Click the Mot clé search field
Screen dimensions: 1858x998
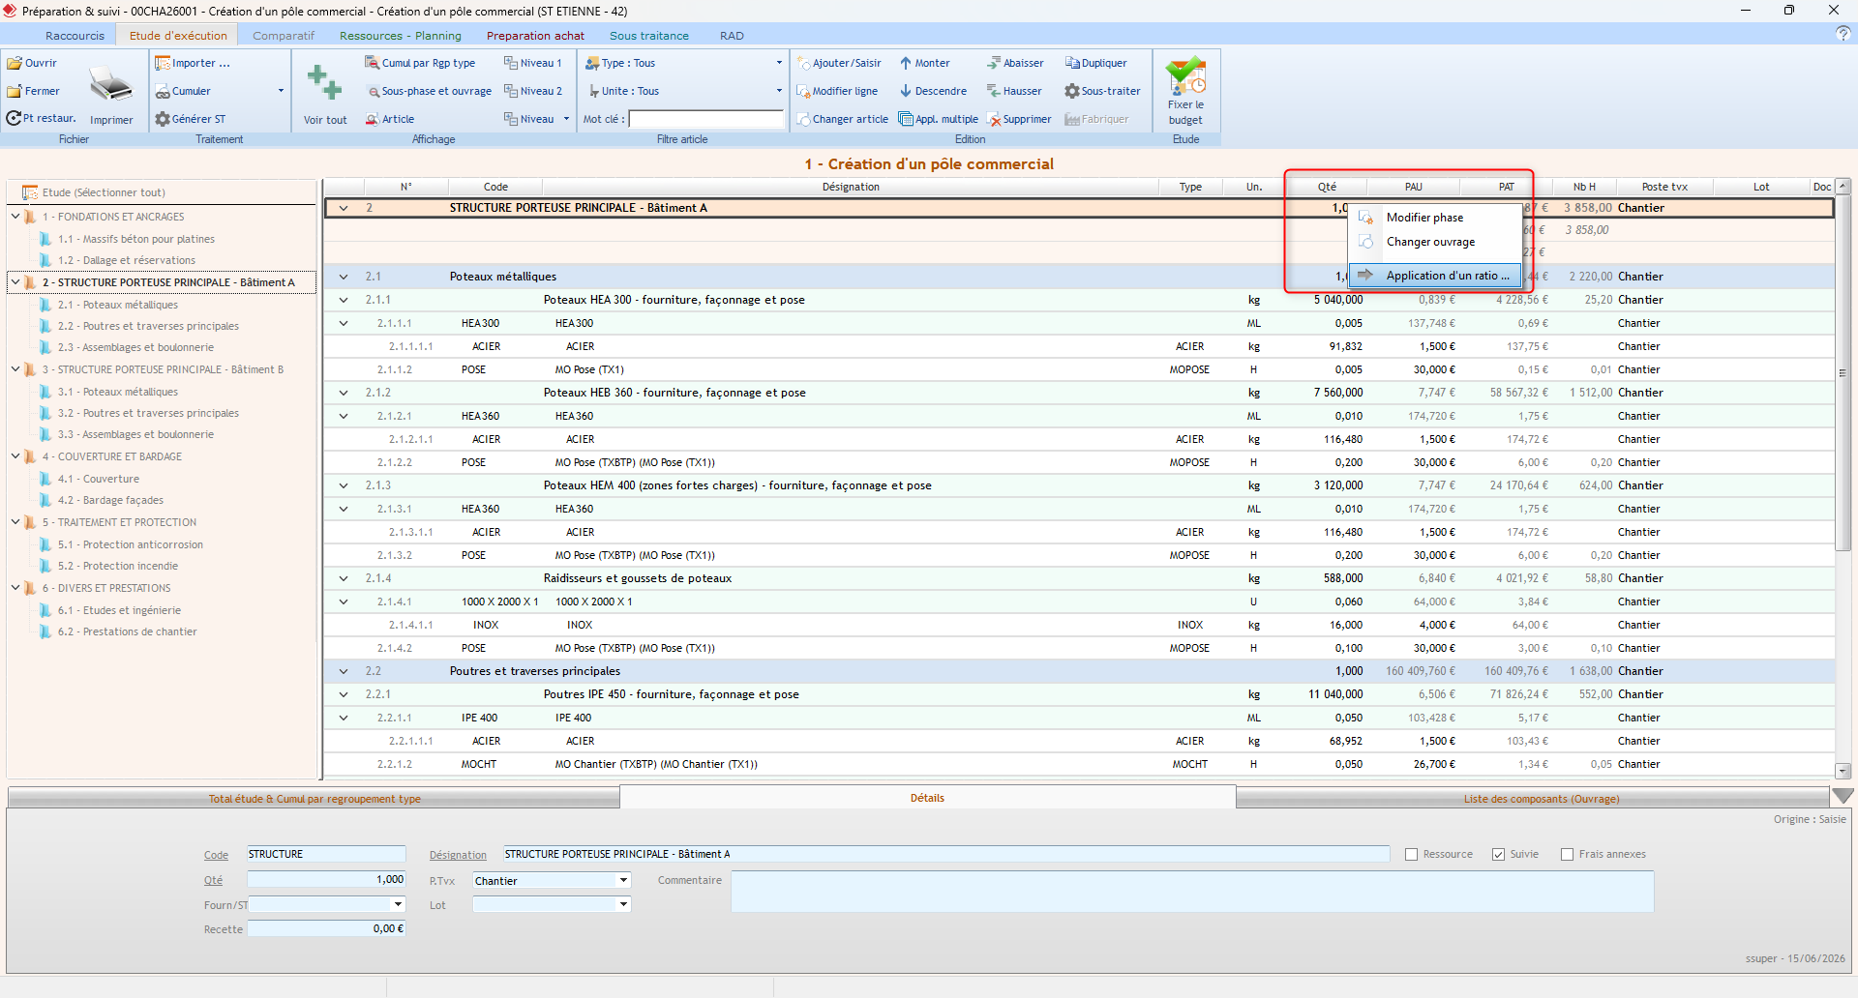click(706, 119)
